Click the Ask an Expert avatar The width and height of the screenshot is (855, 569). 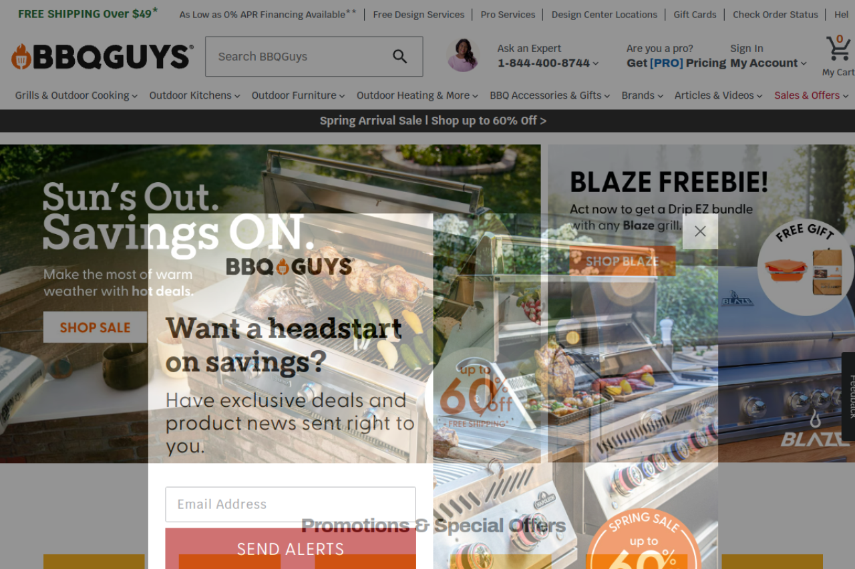(x=463, y=55)
